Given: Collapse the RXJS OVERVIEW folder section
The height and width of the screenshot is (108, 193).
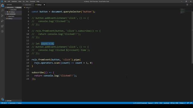Looking at the screenshot, I should click(x=13, y=14).
